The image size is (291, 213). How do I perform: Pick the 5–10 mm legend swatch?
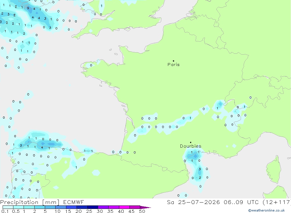(x=50, y=207)
